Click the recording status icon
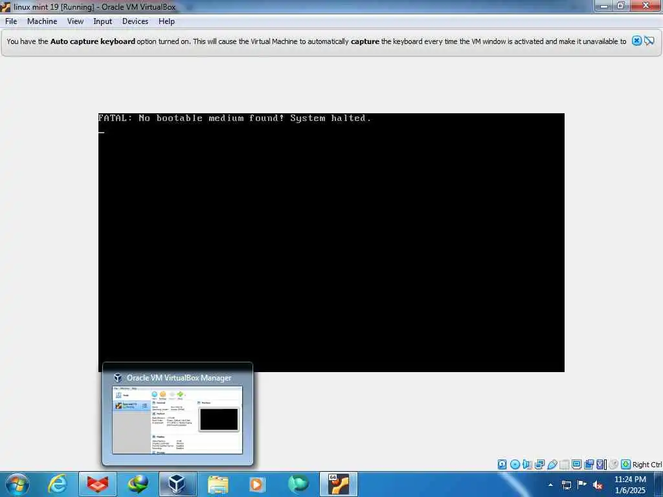The image size is (663, 497). pyautogui.click(x=589, y=465)
